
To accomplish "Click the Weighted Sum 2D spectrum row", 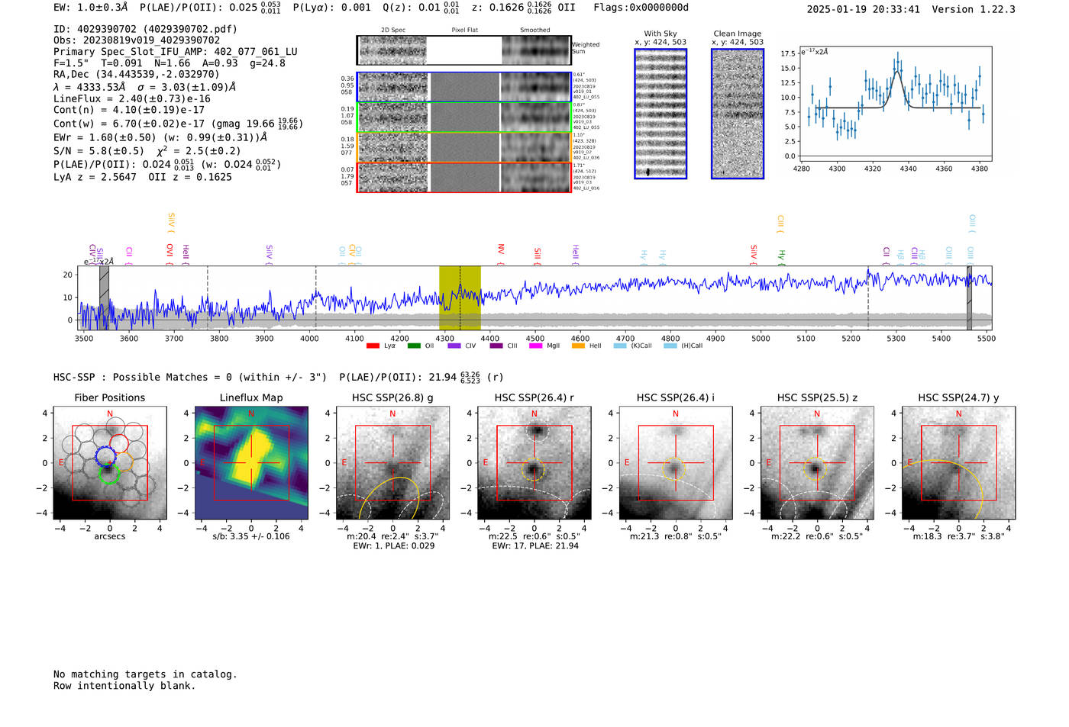I will [x=463, y=50].
